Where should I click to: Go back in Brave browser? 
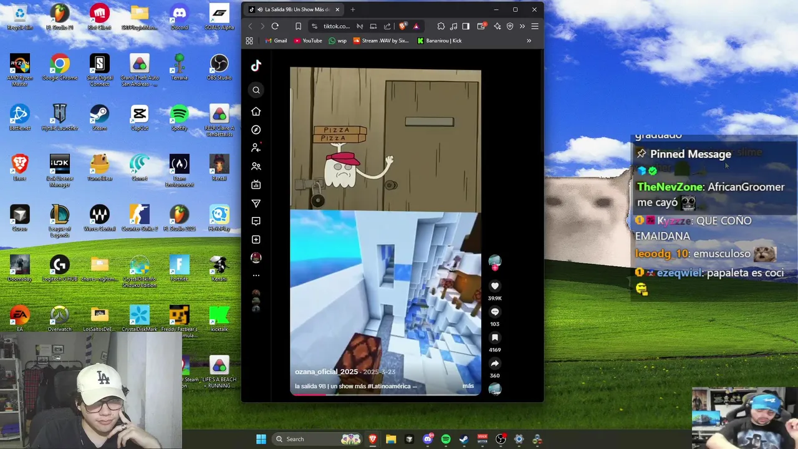click(x=251, y=26)
